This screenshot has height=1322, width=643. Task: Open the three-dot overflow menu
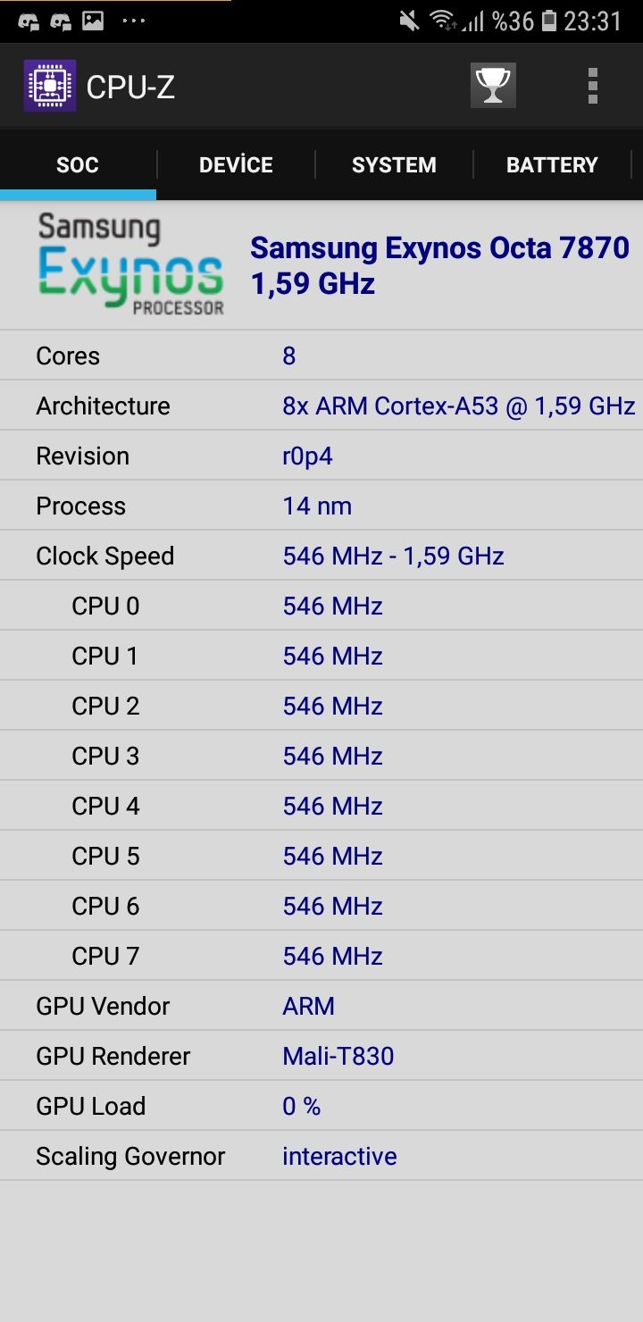pos(592,86)
